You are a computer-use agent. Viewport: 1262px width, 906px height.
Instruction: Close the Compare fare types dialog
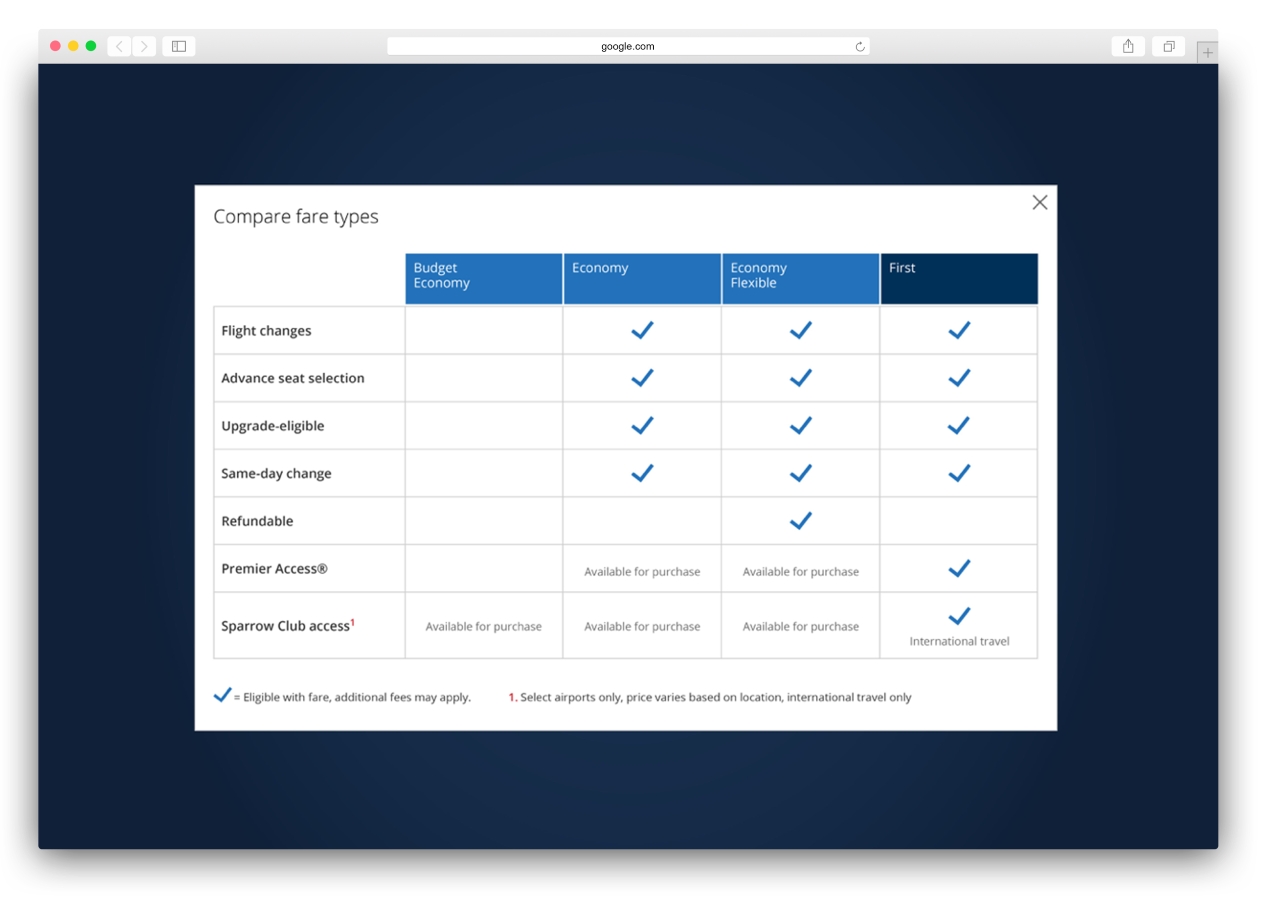coord(1039,203)
